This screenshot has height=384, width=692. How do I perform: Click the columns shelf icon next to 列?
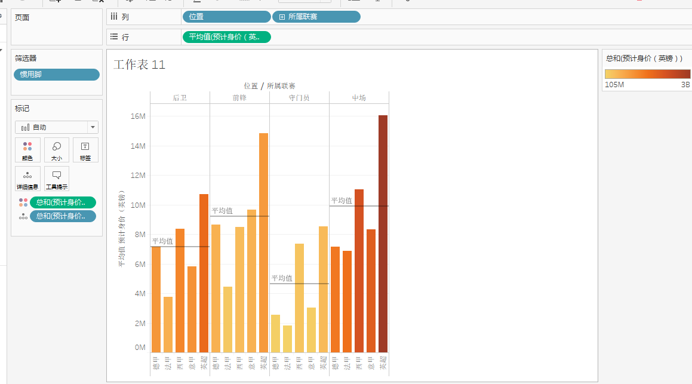tap(114, 17)
